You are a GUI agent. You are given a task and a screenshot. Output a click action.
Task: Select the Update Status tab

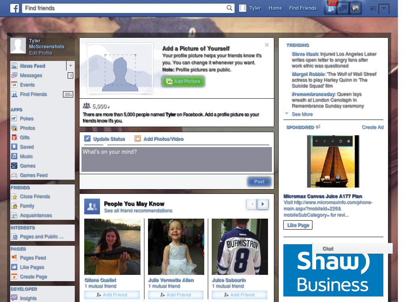105,139
